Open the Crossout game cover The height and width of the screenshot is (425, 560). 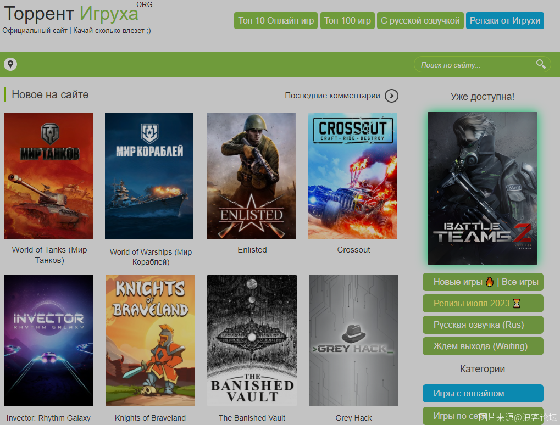pyautogui.click(x=352, y=176)
